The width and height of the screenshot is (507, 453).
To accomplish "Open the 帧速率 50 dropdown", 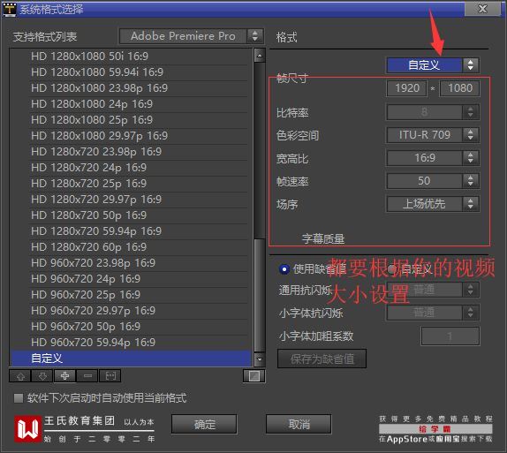I will [x=432, y=181].
